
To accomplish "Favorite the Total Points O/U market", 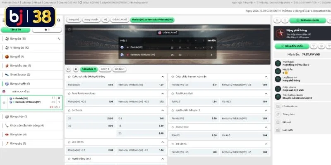I will 173,94.
